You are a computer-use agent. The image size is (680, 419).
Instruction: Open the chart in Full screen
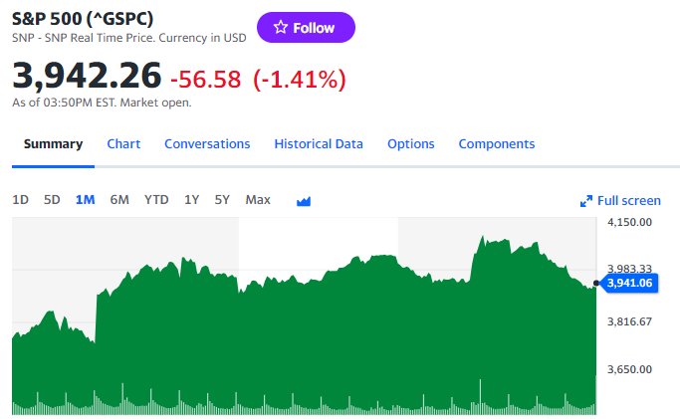click(x=620, y=201)
